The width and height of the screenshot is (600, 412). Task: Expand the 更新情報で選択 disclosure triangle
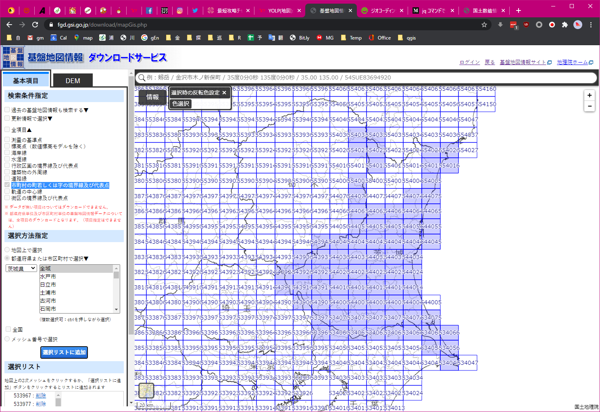pyautogui.click(x=50, y=119)
